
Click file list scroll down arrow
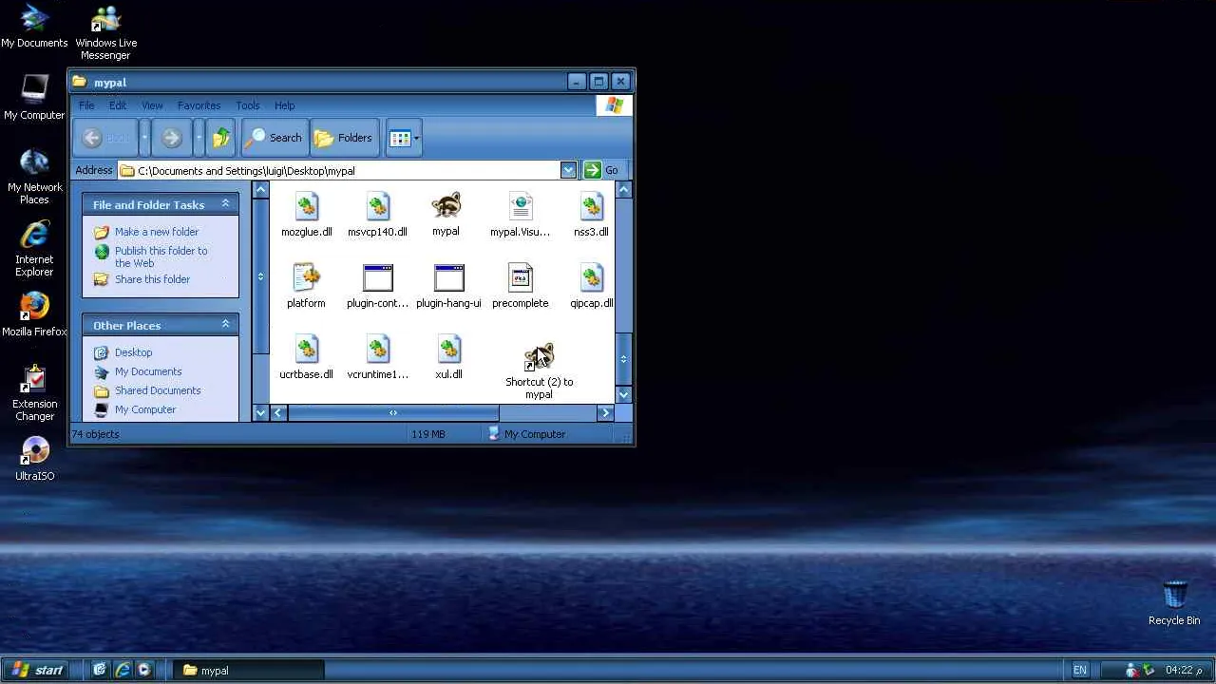623,394
